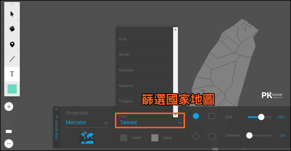
Task: Open the hamburger menu in options panel
Action: click(57, 109)
